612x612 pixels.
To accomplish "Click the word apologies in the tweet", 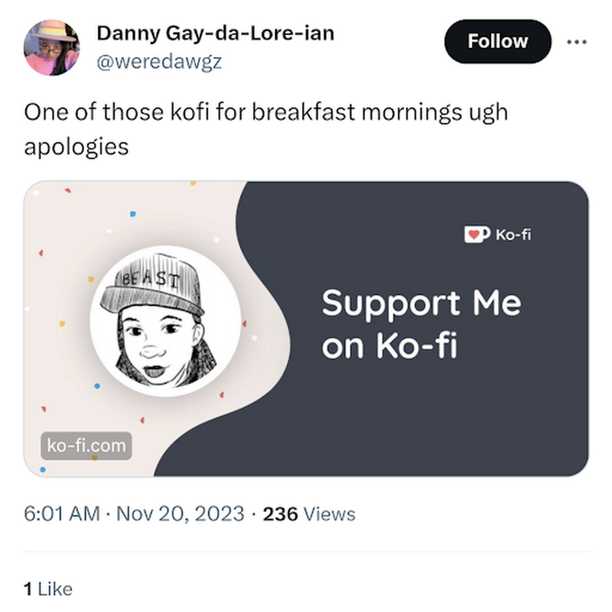I will click(x=76, y=147).
